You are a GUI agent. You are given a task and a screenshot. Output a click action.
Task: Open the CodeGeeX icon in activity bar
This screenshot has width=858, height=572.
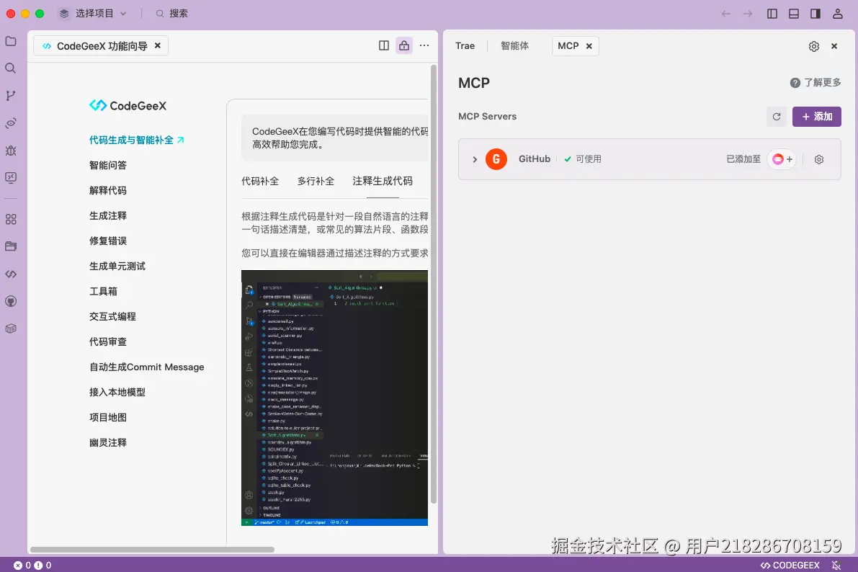coord(10,274)
